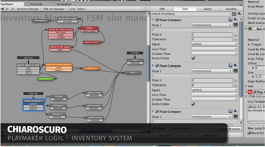Open the Inventory Manage object dropdown
Image resolution: width=265 pixels, height=147 pixels.
pos(29,9)
